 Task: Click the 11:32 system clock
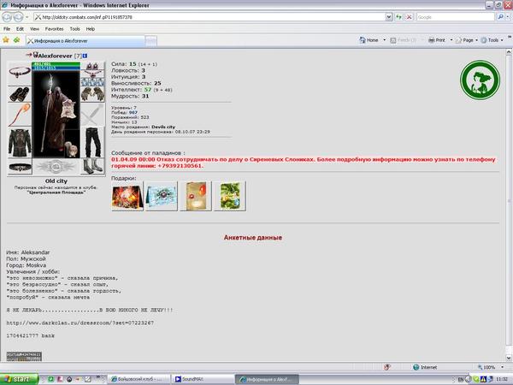coord(502,379)
